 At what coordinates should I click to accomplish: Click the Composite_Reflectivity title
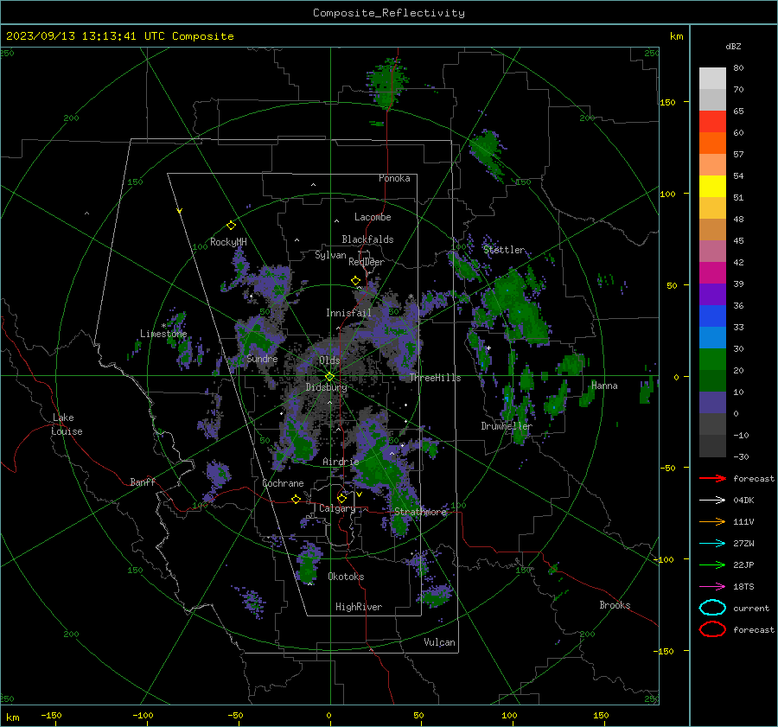click(389, 13)
